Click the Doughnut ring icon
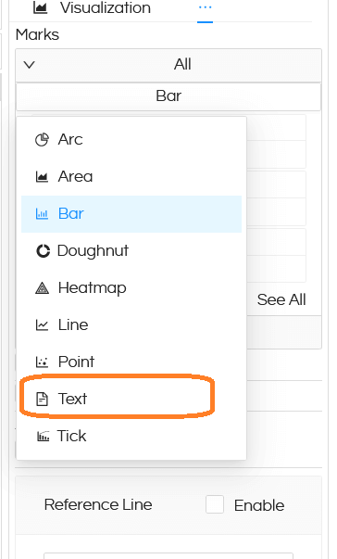The height and width of the screenshot is (559, 337). pyautogui.click(x=43, y=251)
